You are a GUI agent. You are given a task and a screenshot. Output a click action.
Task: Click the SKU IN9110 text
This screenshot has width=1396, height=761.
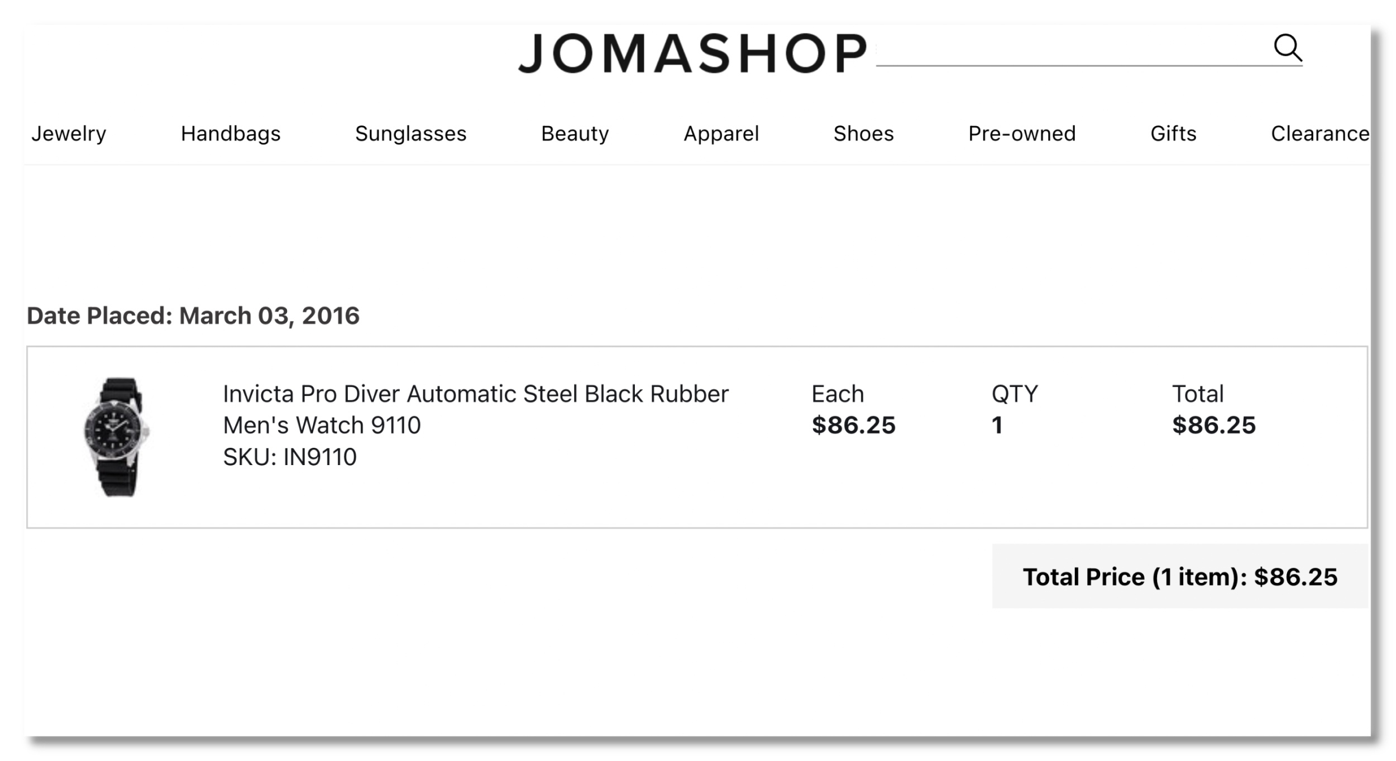click(290, 457)
